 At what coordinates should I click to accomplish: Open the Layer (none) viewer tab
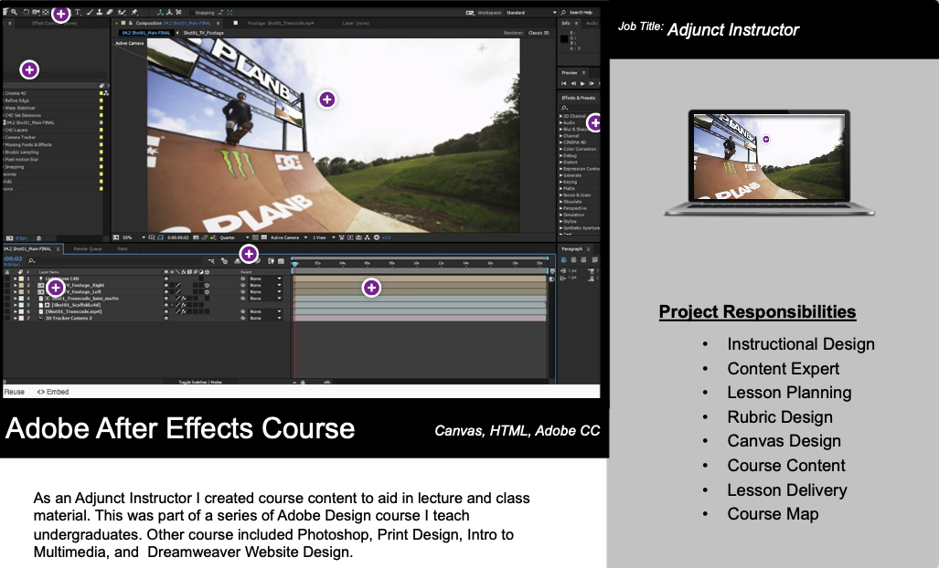click(x=356, y=24)
